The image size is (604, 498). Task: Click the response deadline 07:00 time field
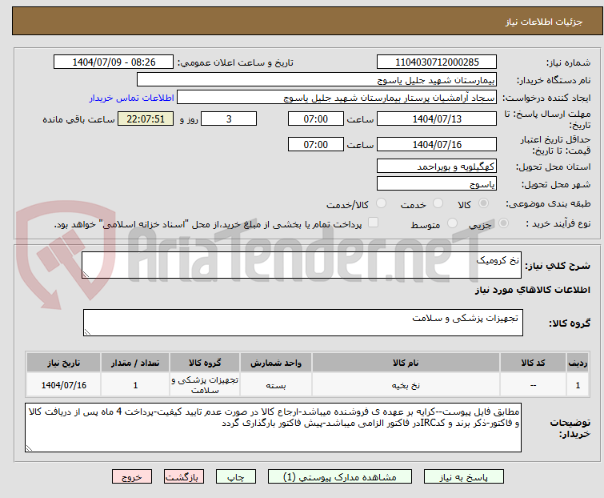pyautogui.click(x=316, y=118)
